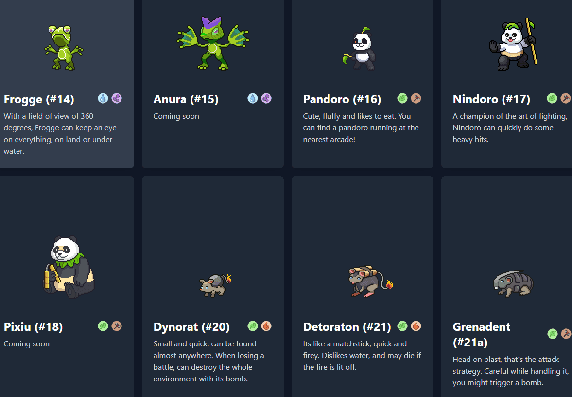Select the Pixiu sitting panda sprite

point(68,267)
